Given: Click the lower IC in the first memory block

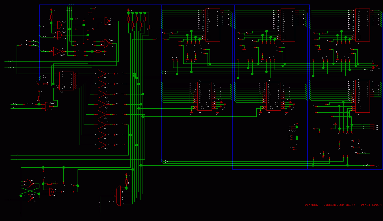Looking at the screenshot, I should [205, 96].
